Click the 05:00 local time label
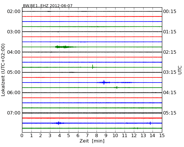 (x=14, y=72)
